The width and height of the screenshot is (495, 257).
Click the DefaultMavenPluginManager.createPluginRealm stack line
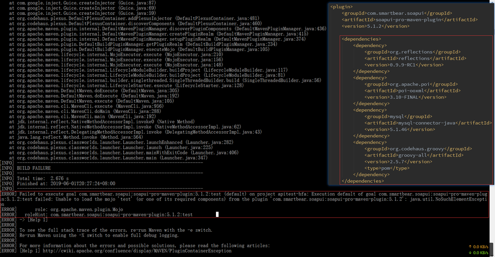point(159,34)
